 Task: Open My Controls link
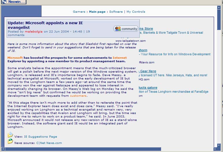(136, 12)
